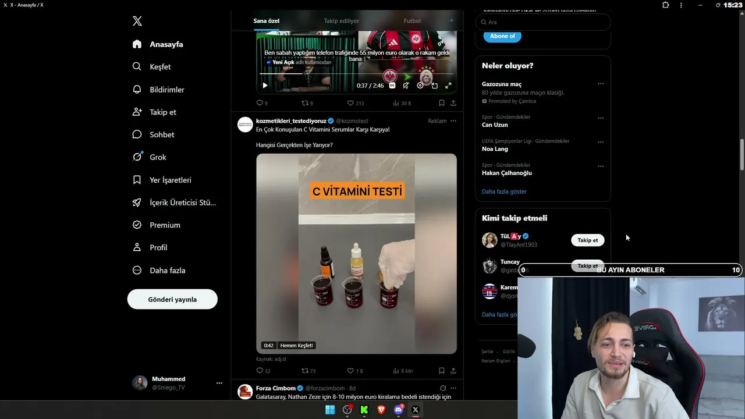Switch to the Takip ediliyor tab
This screenshot has height=419, width=745.
tap(342, 21)
